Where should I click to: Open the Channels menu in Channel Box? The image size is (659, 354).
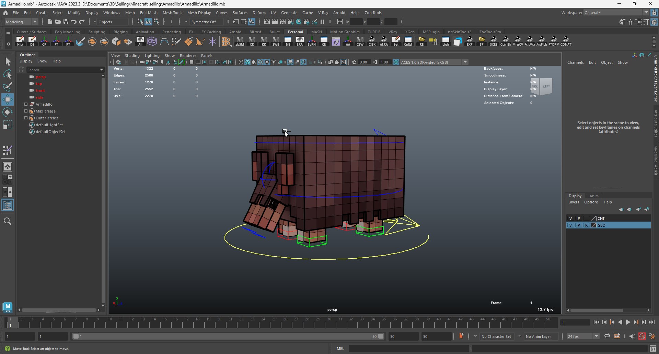[575, 62]
